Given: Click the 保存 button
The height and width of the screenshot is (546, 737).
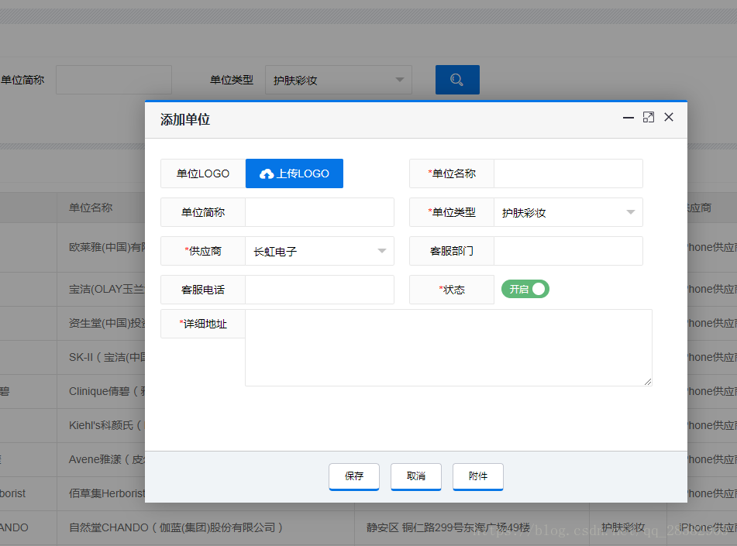Looking at the screenshot, I should click(354, 476).
